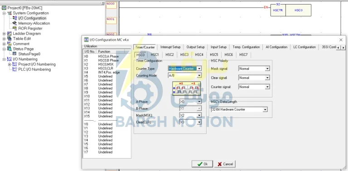Collapse the I/O Numbering tree node
Screen dimensions: 348x171
pos(4,59)
